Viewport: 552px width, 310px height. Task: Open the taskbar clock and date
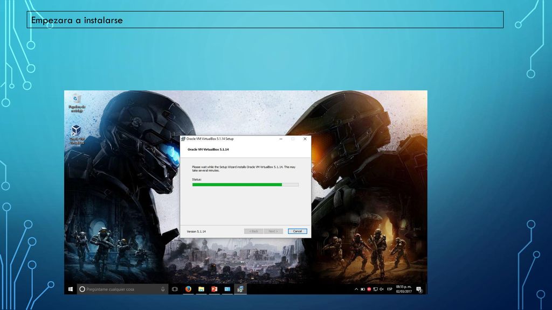pos(403,289)
